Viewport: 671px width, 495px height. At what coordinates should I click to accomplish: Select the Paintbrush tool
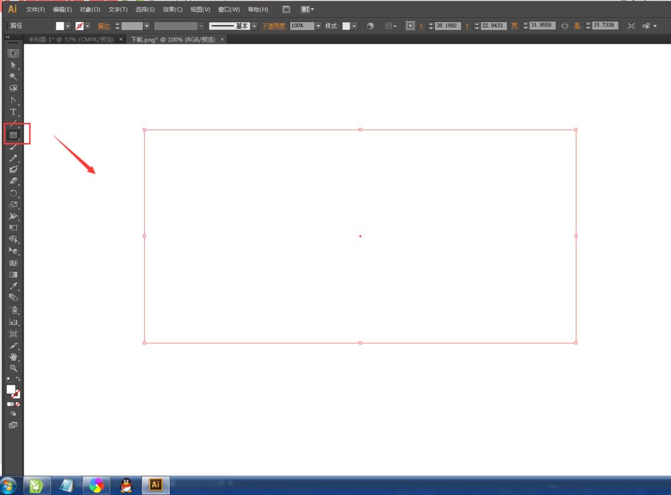pyautogui.click(x=13, y=146)
